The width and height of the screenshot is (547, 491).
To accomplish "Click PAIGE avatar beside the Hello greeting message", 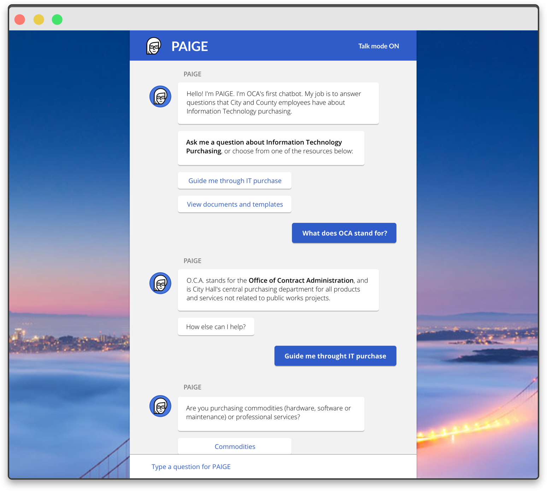I will 160,96.
